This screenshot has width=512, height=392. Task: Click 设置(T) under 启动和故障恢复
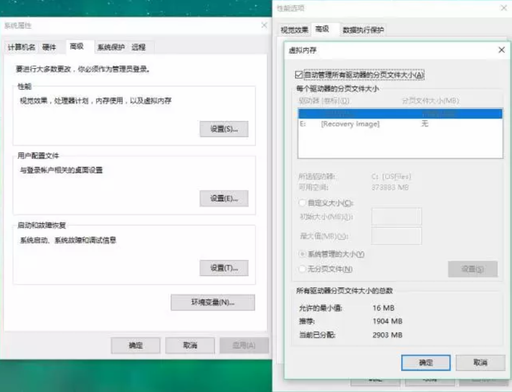224,267
